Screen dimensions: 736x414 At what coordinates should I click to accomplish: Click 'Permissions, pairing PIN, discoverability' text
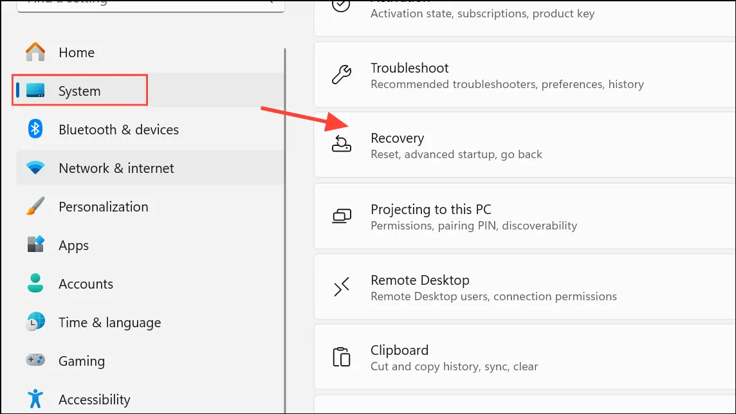[x=474, y=226]
